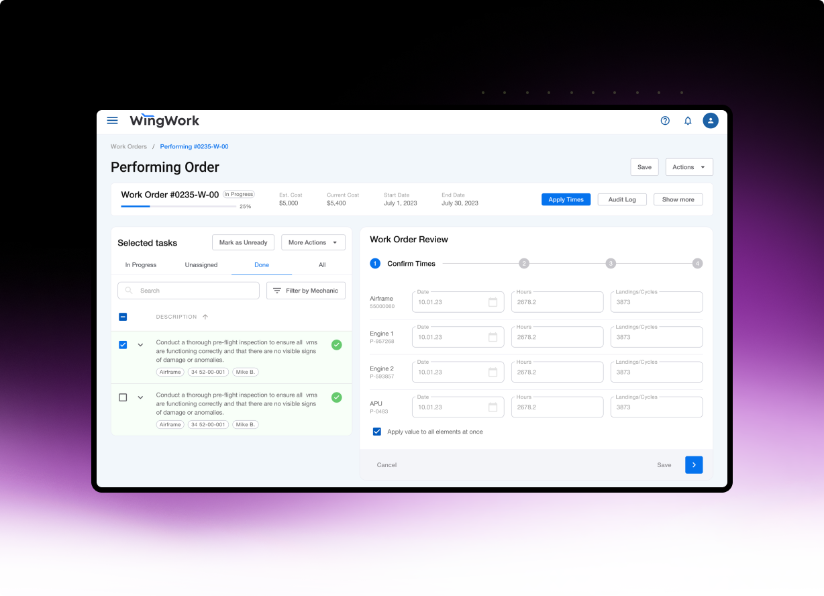Click the Audit Log button
This screenshot has width=824, height=596.
[621, 200]
